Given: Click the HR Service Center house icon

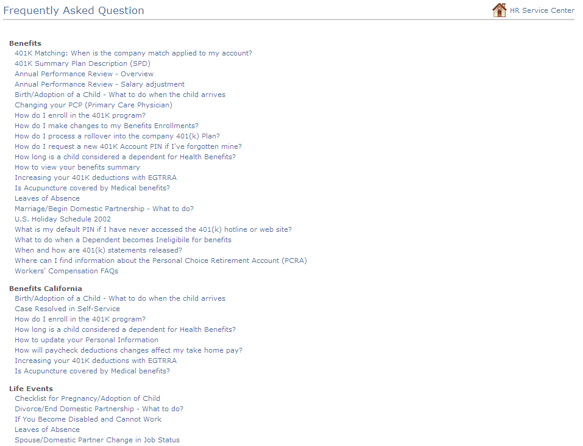Looking at the screenshot, I should 500,10.
